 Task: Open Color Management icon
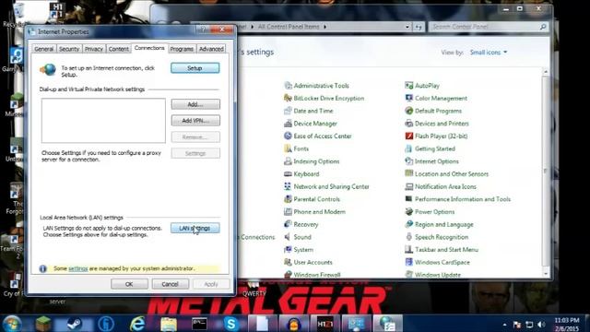pos(409,99)
